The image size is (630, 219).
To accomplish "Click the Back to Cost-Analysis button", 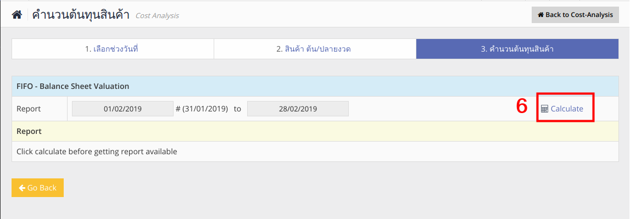I will coord(575,15).
